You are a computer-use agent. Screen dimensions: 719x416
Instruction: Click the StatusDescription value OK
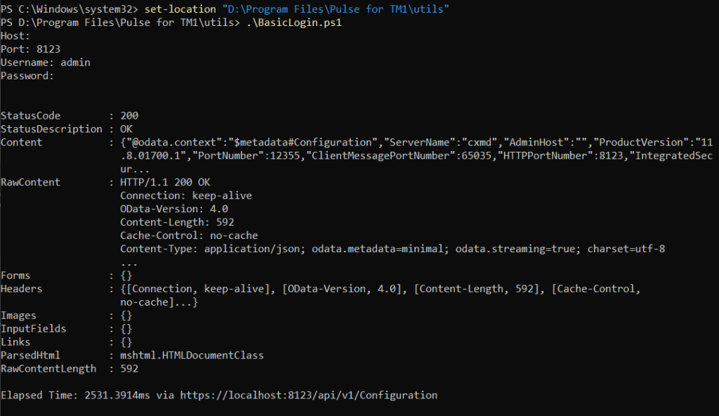coord(126,129)
